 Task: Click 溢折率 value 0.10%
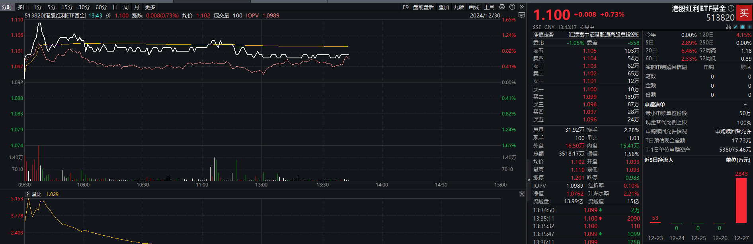click(x=631, y=186)
